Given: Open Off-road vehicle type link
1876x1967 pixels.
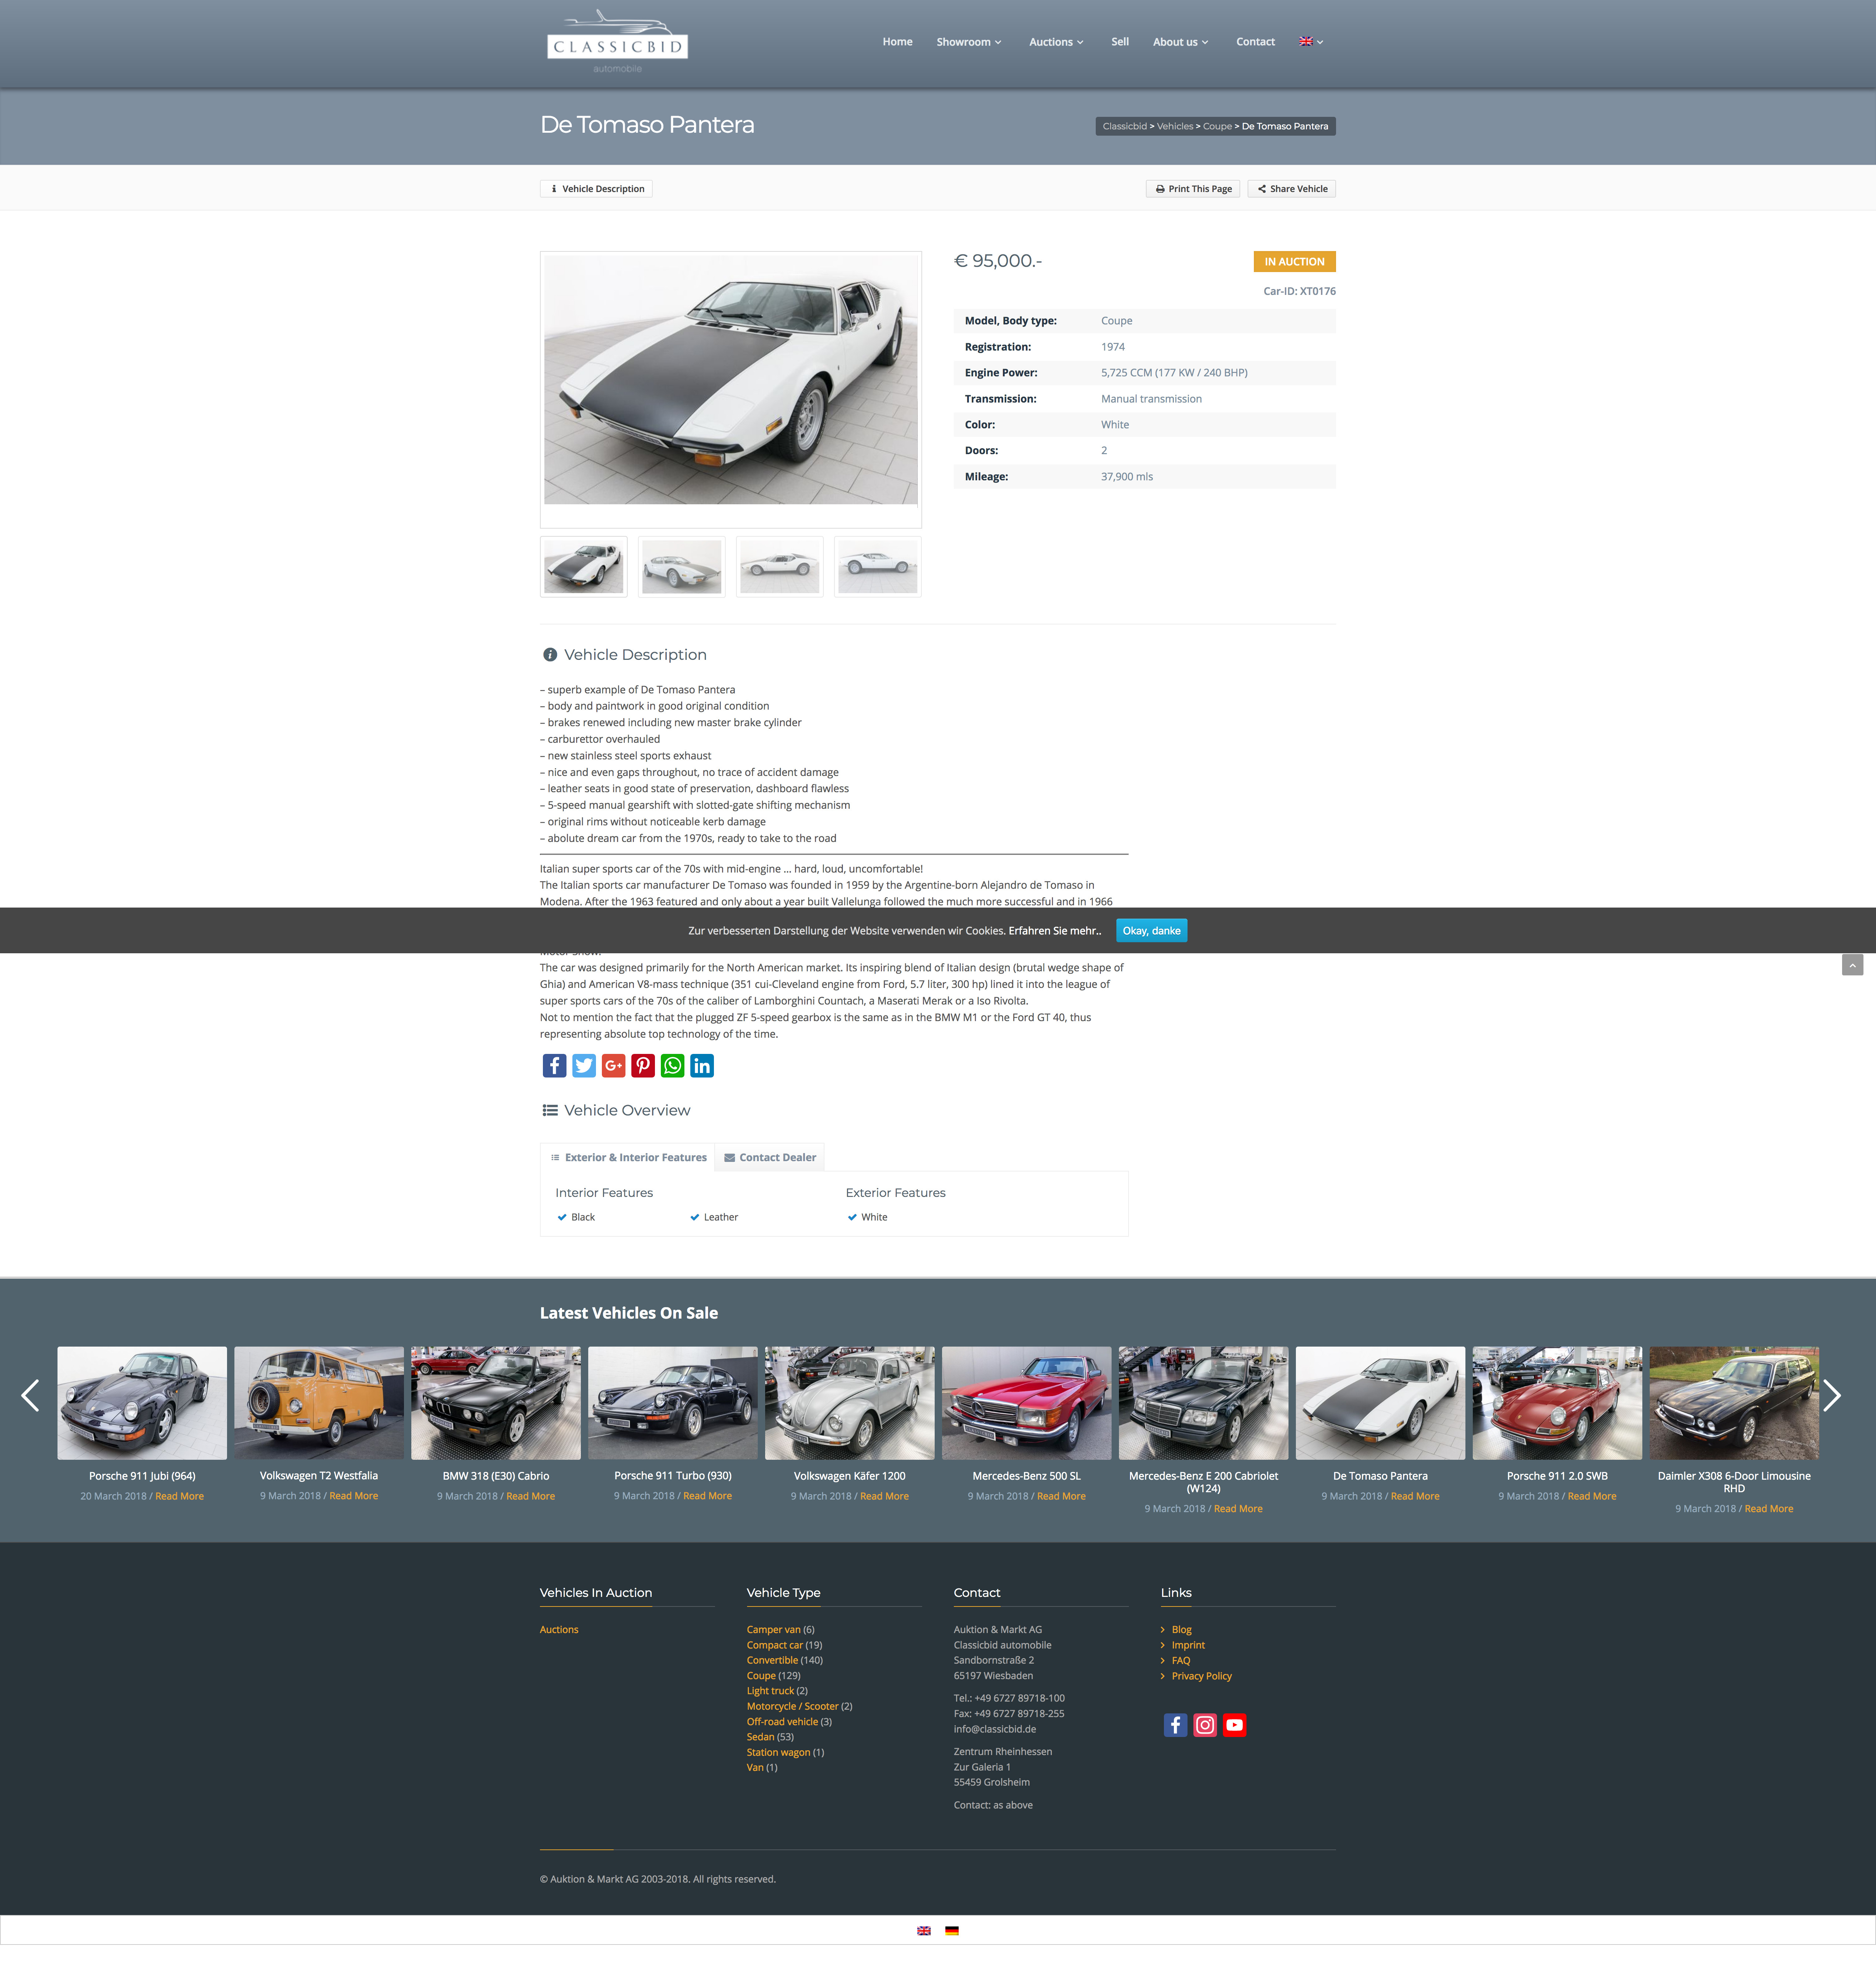Looking at the screenshot, I should 782,1722.
